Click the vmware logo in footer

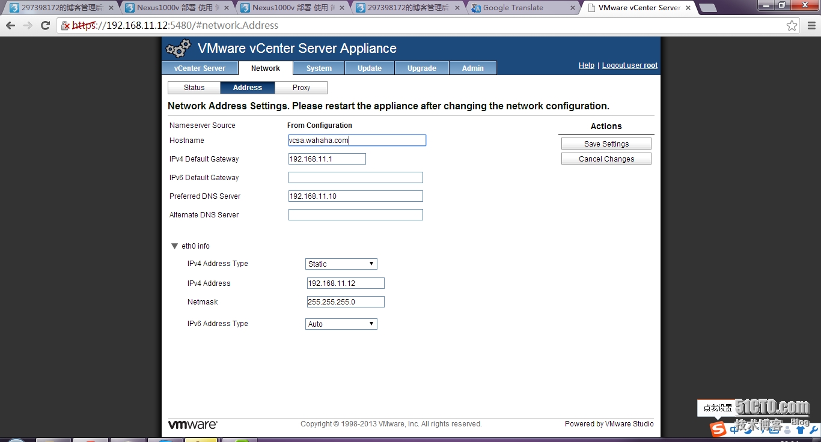point(192,425)
